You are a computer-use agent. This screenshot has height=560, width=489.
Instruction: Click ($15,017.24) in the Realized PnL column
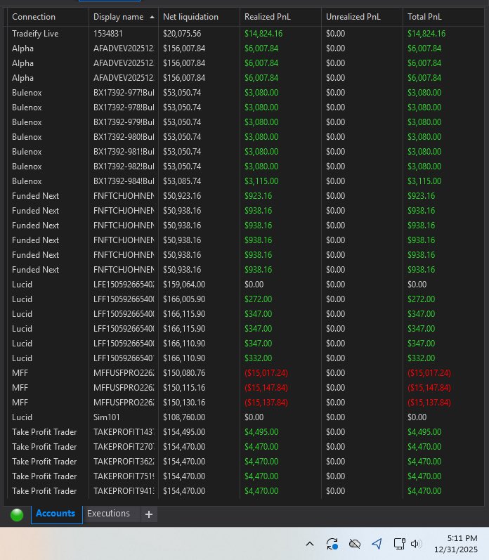coord(266,373)
